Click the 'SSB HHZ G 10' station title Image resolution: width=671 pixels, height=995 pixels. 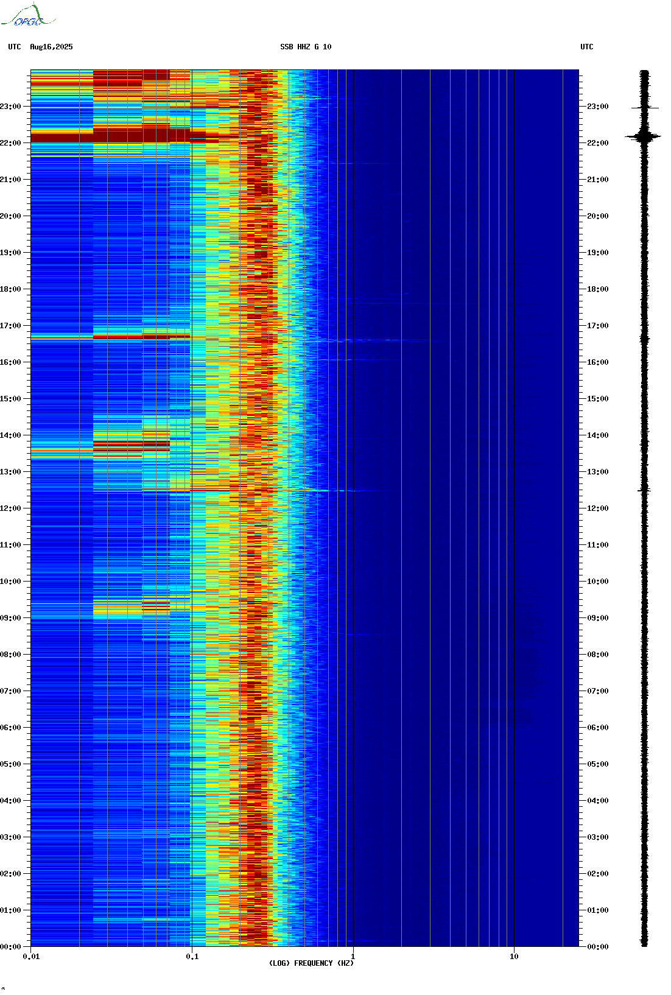306,47
